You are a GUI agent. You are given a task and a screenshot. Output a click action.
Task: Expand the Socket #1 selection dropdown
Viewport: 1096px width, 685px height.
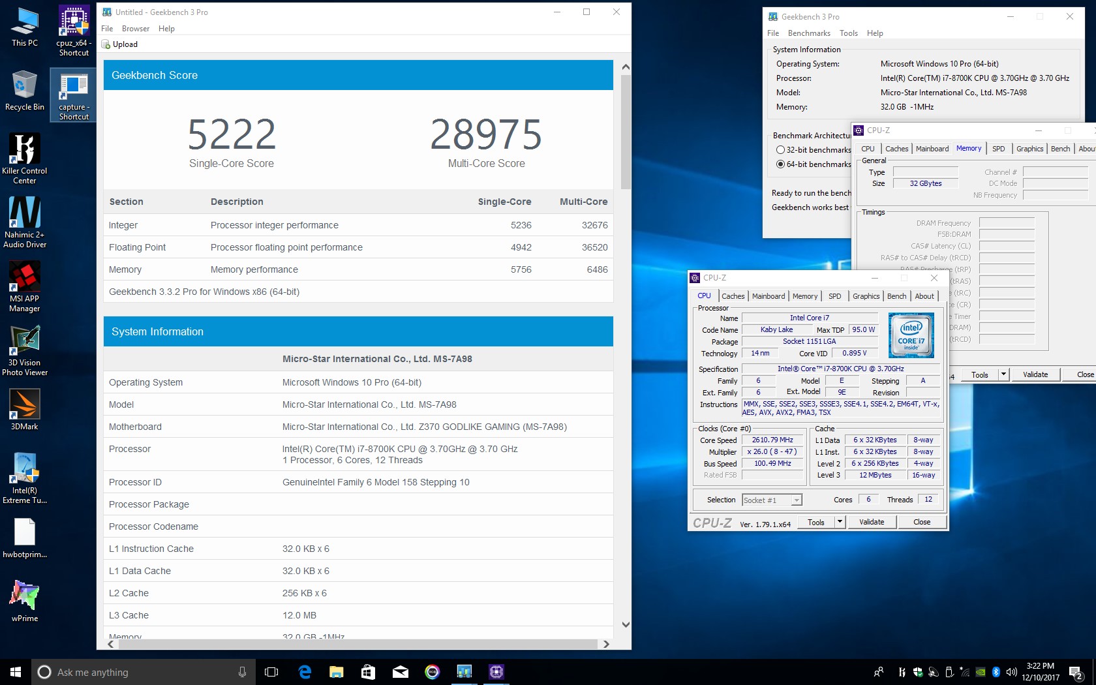tap(796, 500)
